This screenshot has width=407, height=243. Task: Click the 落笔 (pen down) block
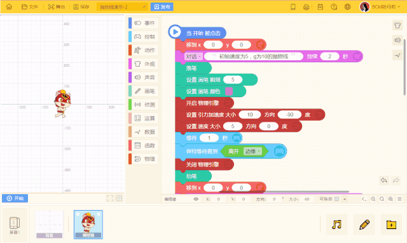click(x=193, y=68)
